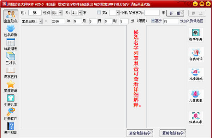Click the candidate names list box

166,76
